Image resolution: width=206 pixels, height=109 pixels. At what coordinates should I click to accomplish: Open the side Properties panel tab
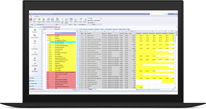click(x=177, y=33)
